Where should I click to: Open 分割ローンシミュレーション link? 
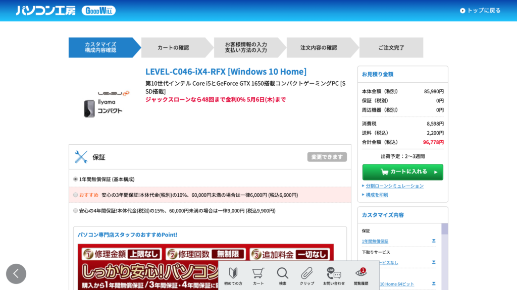[x=395, y=186]
